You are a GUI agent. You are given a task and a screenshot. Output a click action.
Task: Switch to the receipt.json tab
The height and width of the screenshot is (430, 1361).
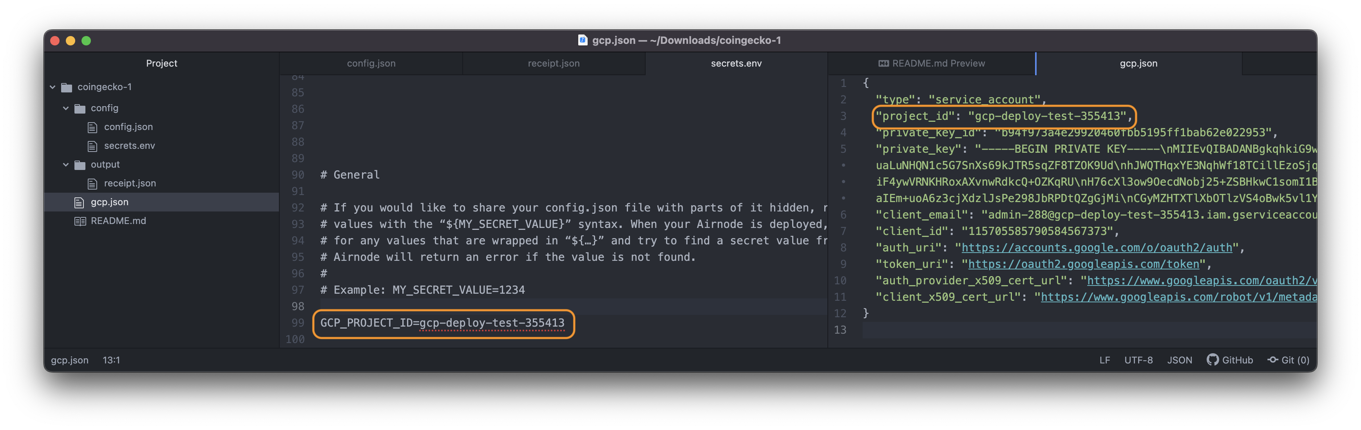(553, 63)
